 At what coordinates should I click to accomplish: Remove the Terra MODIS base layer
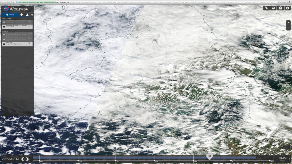[31, 26]
